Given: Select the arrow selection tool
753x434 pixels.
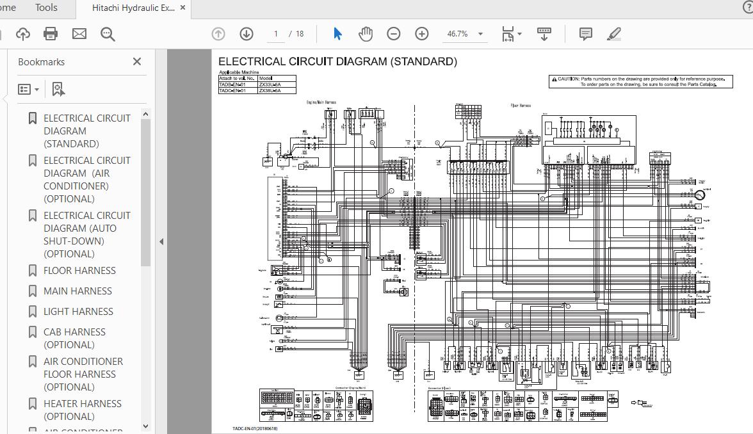Looking at the screenshot, I should click(x=337, y=34).
